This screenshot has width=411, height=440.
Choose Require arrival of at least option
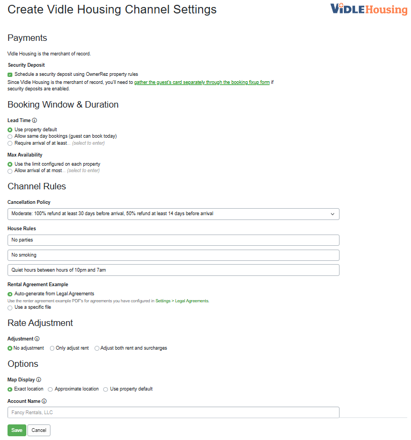(9, 143)
